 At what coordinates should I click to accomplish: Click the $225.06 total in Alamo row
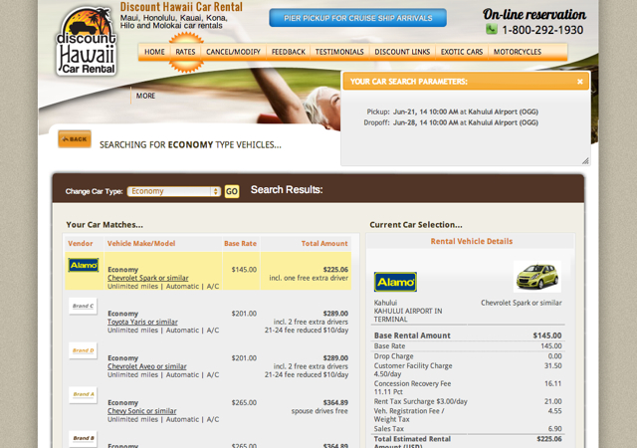[x=335, y=270]
